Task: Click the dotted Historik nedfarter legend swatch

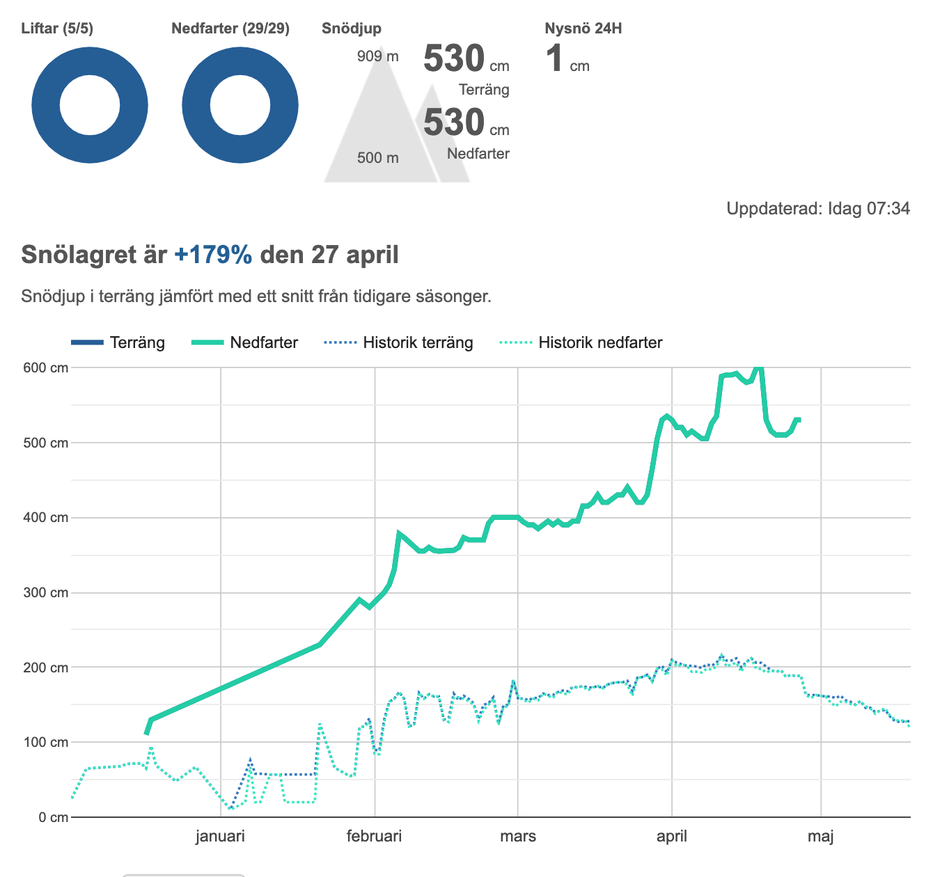Action: point(516,342)
